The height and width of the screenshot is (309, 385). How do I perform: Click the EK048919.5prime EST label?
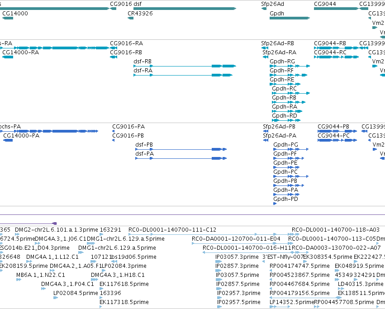(359, 266)
